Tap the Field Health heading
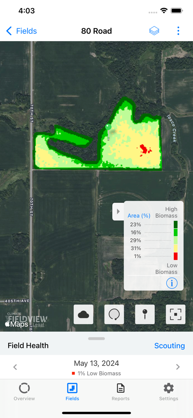The image size is (193, 418). pos(28,345)
